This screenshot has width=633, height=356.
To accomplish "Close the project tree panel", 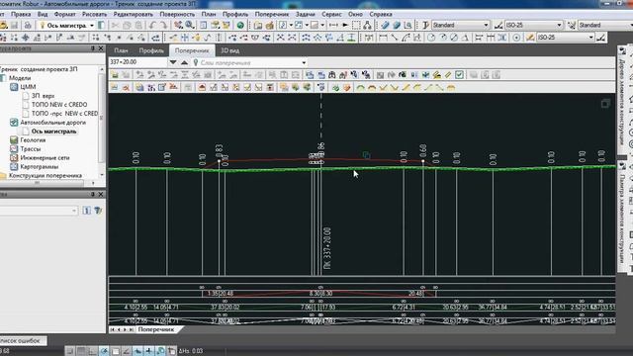I will (101, 48).
